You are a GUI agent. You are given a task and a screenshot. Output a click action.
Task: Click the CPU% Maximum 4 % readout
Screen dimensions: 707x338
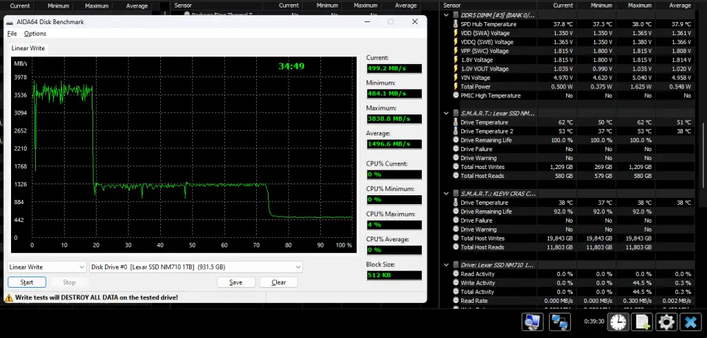[394, 225]
